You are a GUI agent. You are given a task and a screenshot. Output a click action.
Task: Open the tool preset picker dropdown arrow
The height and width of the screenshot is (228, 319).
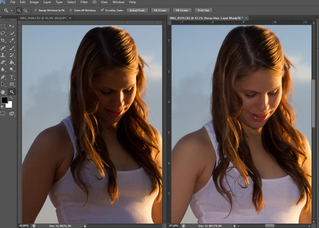click(12, 10)
